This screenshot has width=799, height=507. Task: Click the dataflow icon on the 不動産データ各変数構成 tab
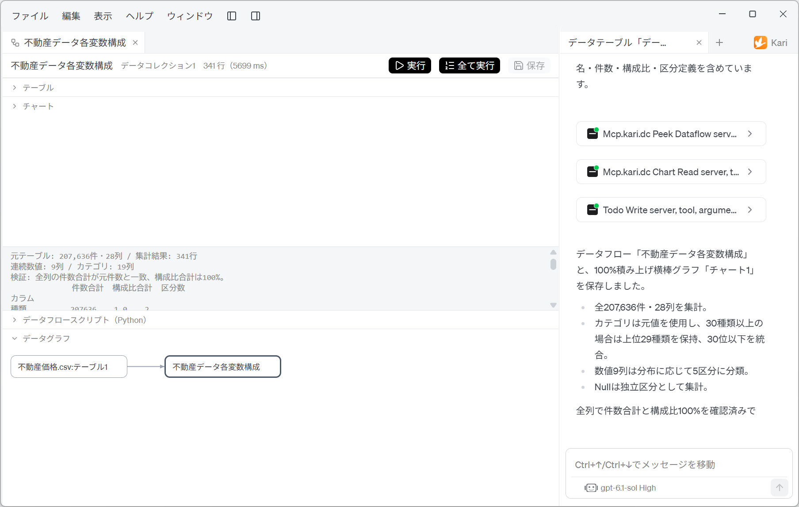tap(15, 42)
